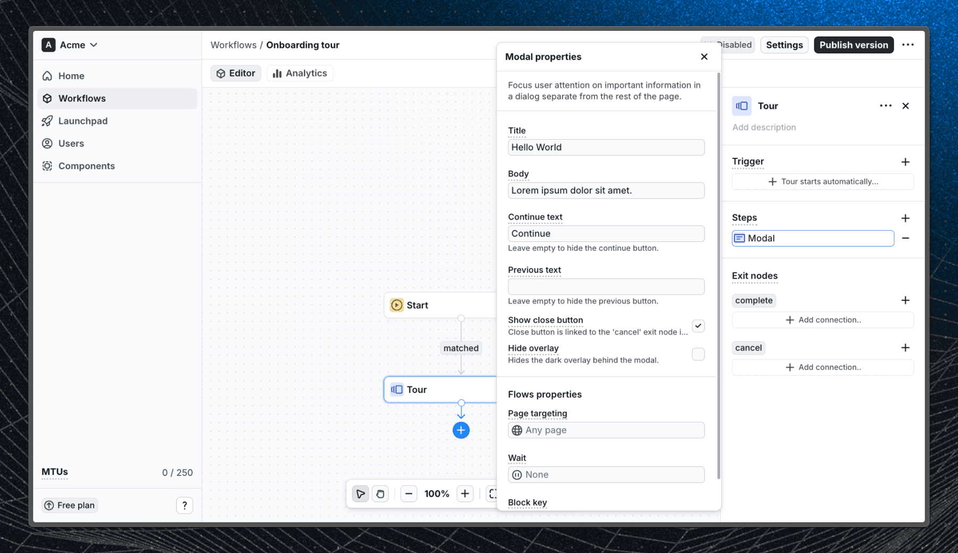Select the Components sidebar icon
The height and width of the screenshot is (553, 958).
click(48, 166)
